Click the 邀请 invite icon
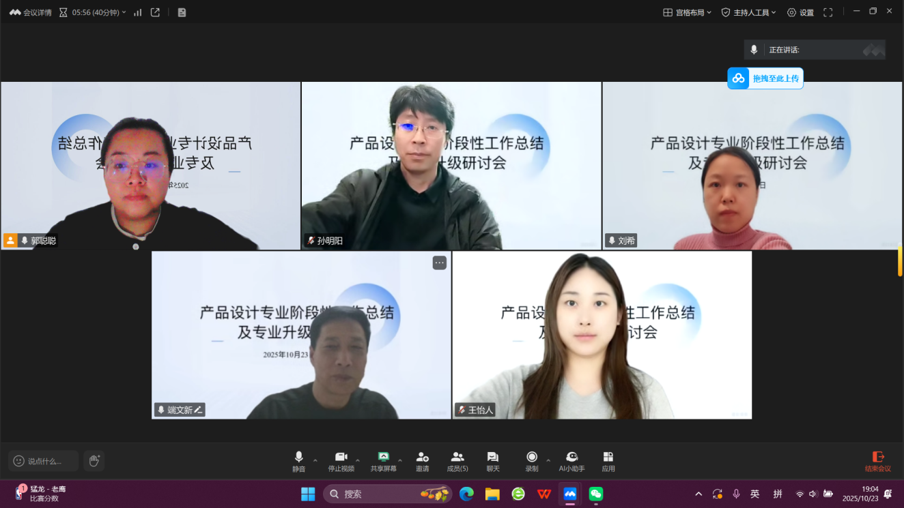This screenshot has width=904, height=508. point(422,461)
